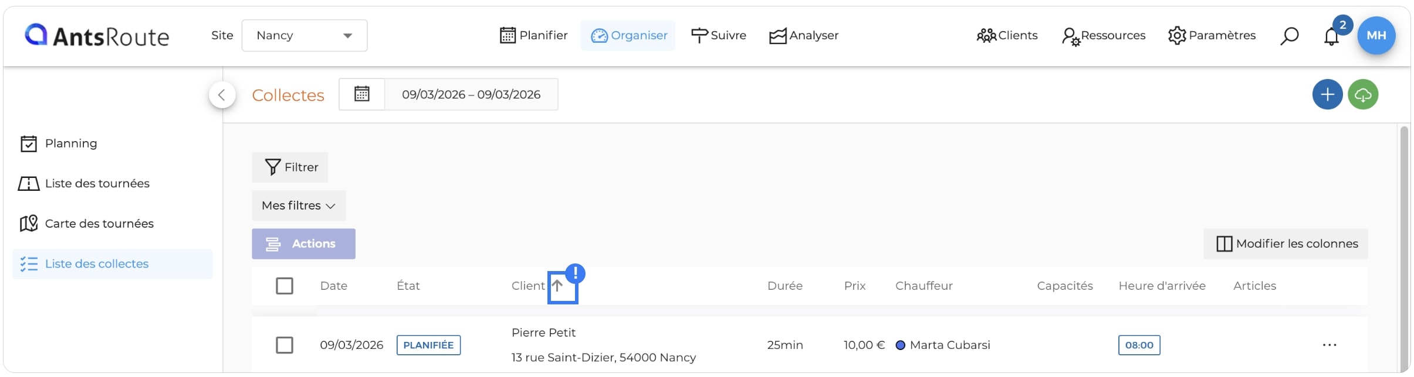Click the PLANIFIÉE status badge

(x=428, y=345)
